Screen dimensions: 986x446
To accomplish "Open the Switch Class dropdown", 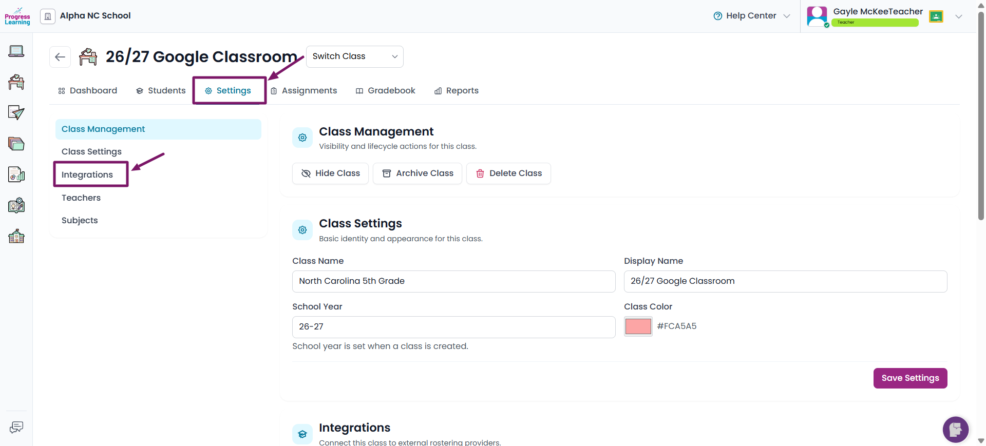I will (355, 56).
